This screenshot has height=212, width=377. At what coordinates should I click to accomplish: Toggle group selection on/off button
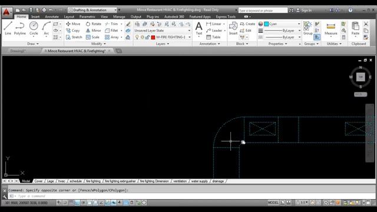pos(317,37)
